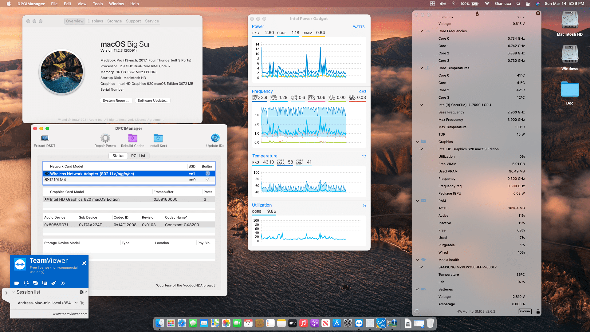The image size is (590, 332).
Task: Click the Install Kext icon
Action: pos(158,138)
